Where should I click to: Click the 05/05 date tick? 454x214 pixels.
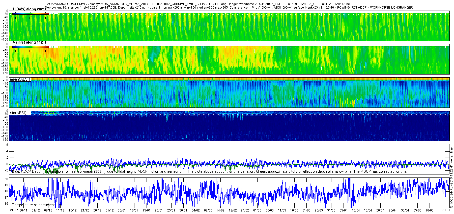click(417, 210)
